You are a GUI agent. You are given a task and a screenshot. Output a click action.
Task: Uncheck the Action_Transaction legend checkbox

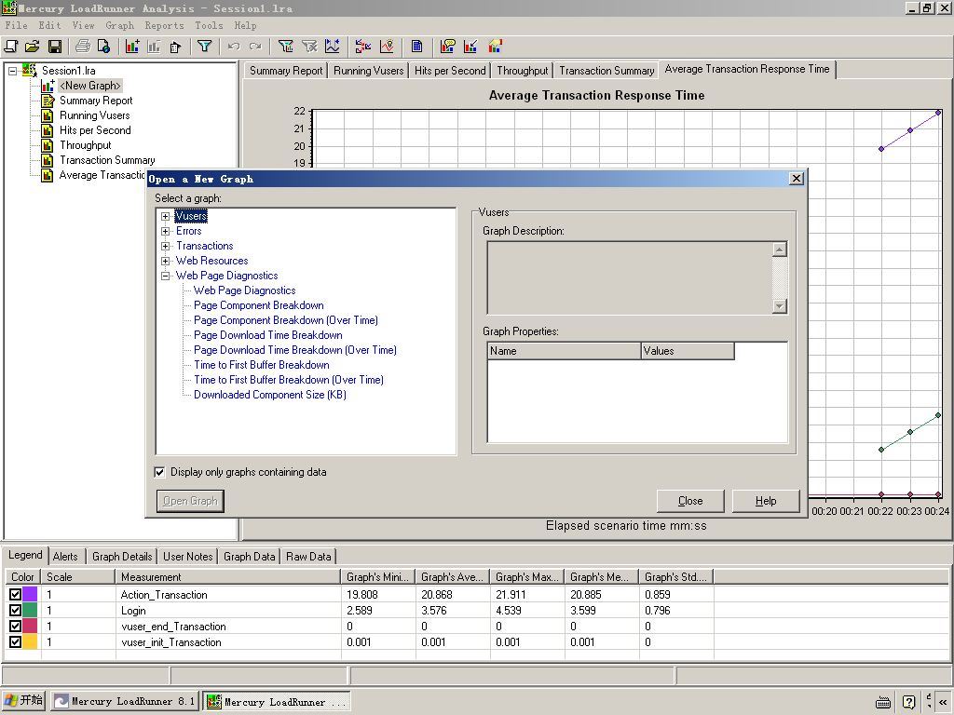(x=15, y=595)
